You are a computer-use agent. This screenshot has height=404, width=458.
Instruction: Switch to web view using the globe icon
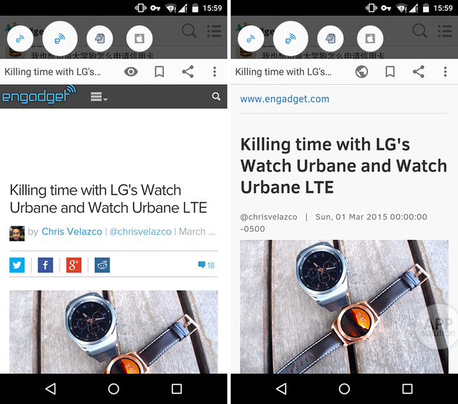361,72
